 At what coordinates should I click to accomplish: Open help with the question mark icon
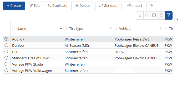(152, 5)
